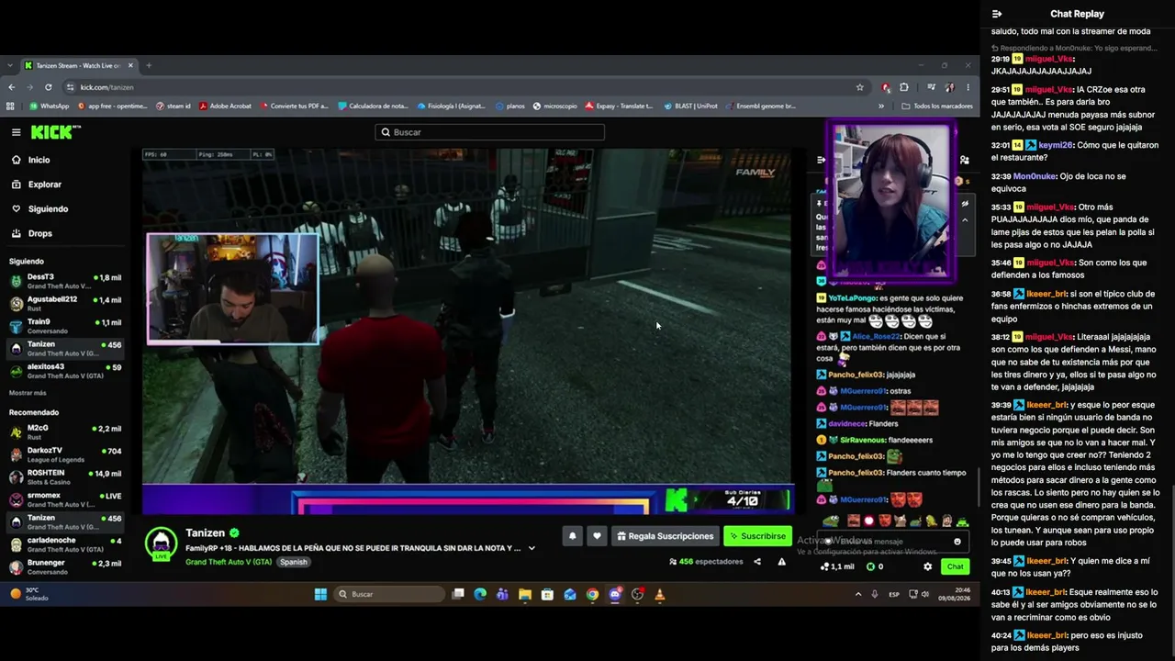Open Todos los marcadores folder
This screenshot has width=1175, height=661.
[x=937, y=106]
